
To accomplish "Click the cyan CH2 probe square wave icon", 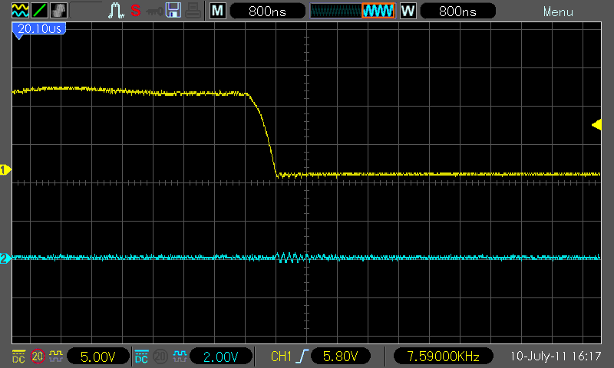I will tap(179, 356).
